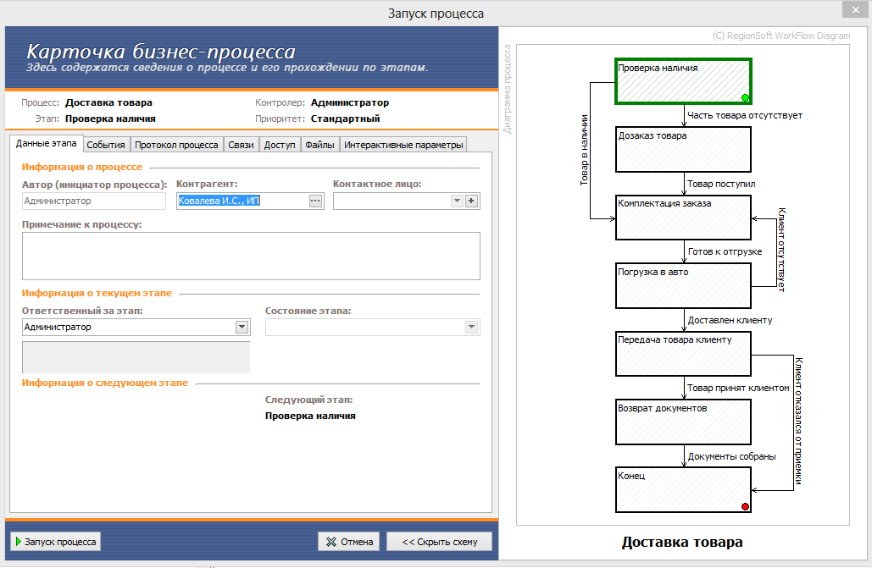Click the Скрыть схему button

coord(439,541)
